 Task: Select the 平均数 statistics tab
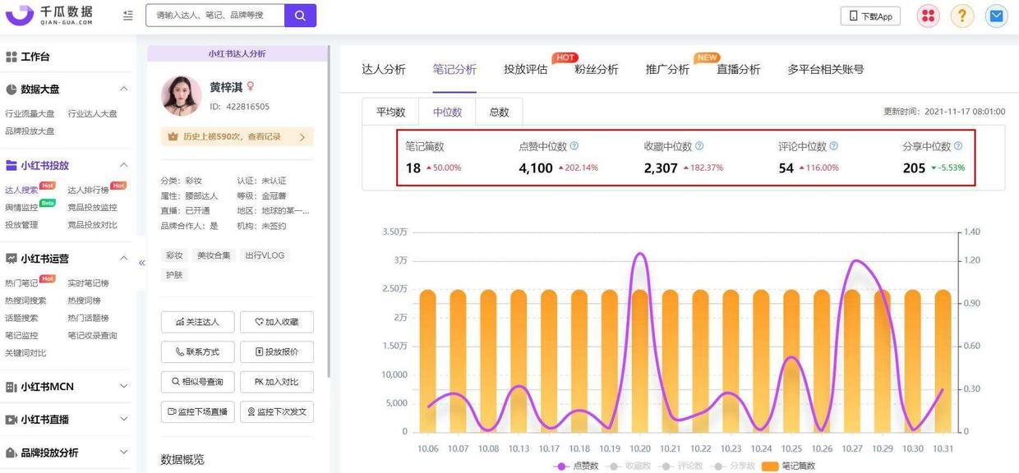(x=390, y=113)
